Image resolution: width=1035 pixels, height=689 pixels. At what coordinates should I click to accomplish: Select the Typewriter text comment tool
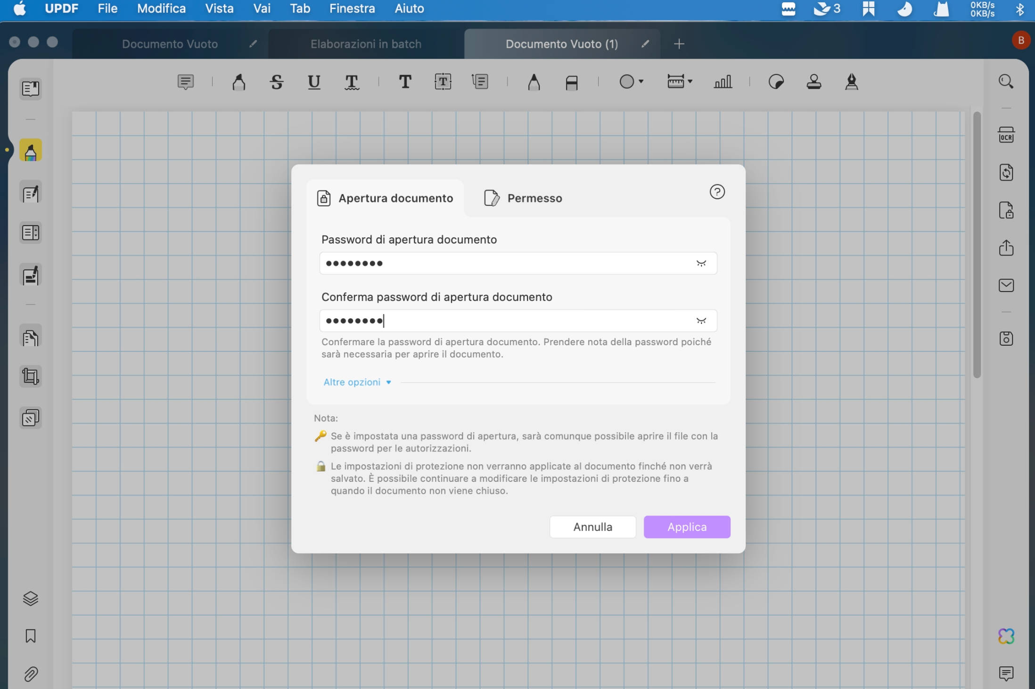click(x=405, y=82)
